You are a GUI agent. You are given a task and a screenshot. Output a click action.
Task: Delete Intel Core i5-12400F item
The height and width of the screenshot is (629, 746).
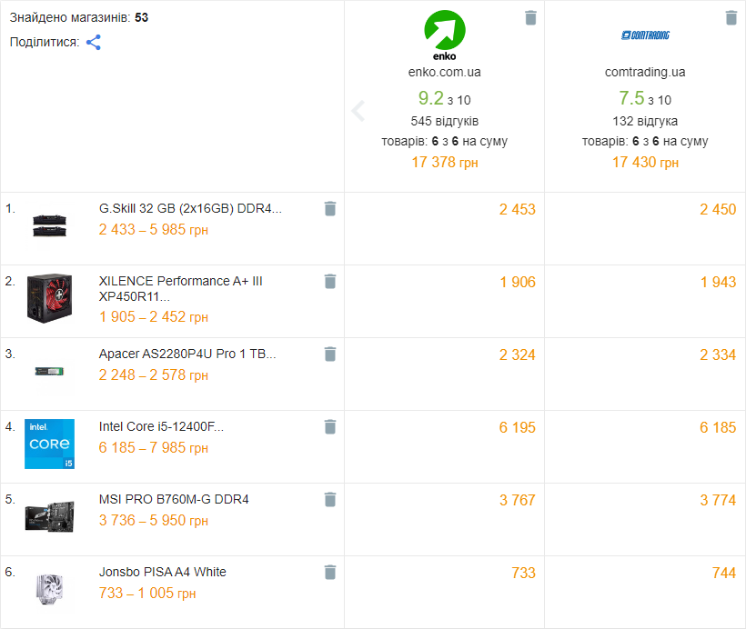pyautogui.click(x=330, y=427)
